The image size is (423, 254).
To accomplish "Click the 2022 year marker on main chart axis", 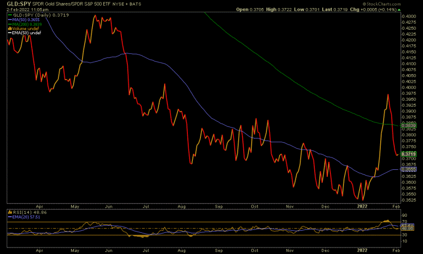I will pos(362,207).
